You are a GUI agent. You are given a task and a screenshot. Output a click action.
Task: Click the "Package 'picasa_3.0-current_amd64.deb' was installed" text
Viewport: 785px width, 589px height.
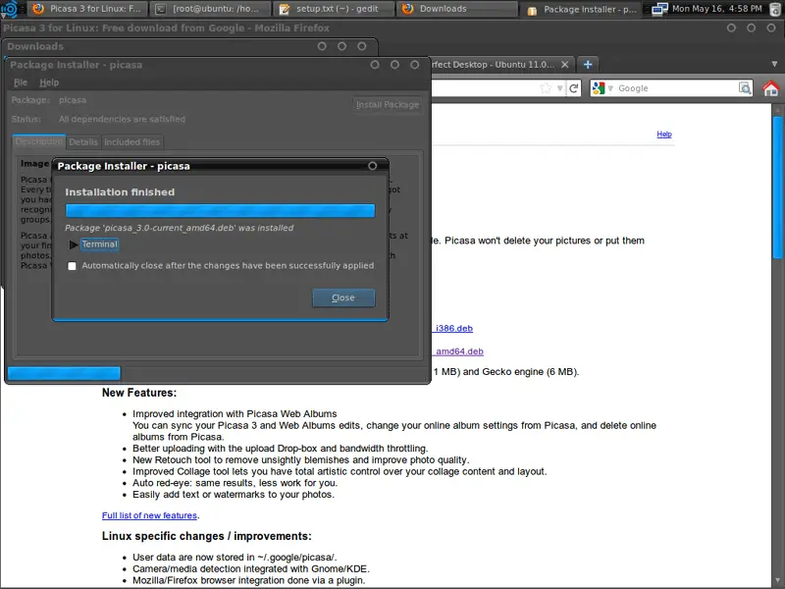tap(180, 228)
